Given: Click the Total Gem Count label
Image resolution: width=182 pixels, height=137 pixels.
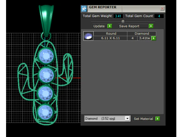Looking at the screenshot, I should coord(139,16).
